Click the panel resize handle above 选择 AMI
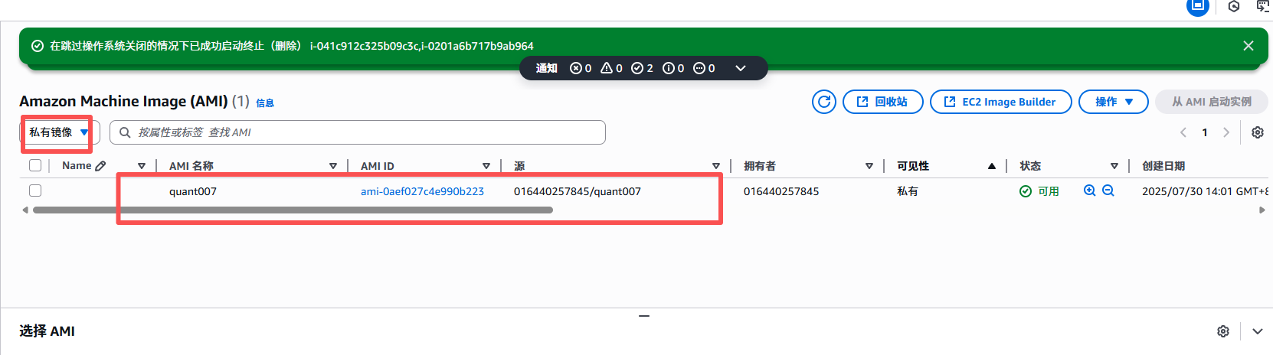Screen dimensions: 1273x355 click(644, 315)
